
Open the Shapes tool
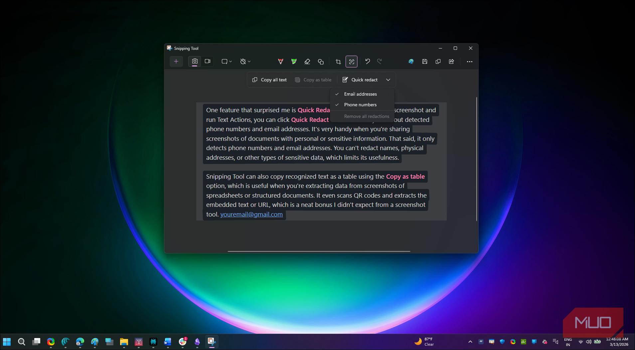pyautogui.click(x=321, y=61)
